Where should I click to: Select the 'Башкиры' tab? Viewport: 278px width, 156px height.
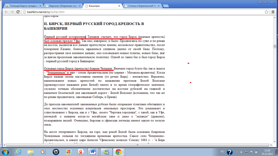tap(102, 6)
